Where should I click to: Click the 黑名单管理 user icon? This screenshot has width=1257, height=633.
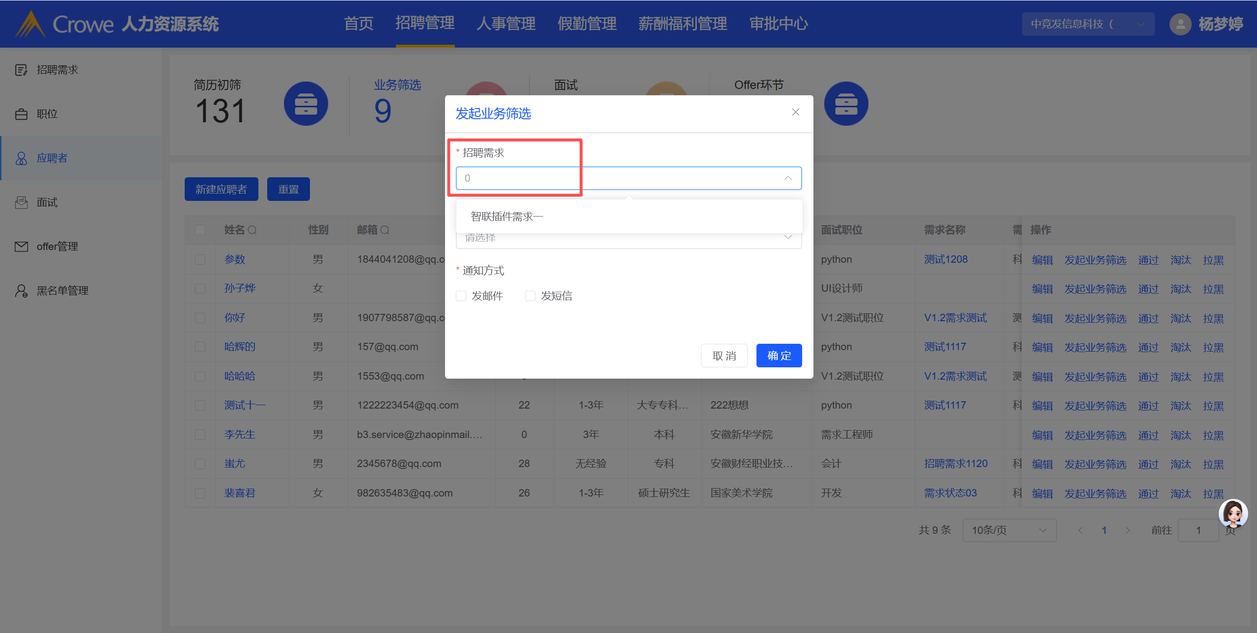click(x=21, y=291)
